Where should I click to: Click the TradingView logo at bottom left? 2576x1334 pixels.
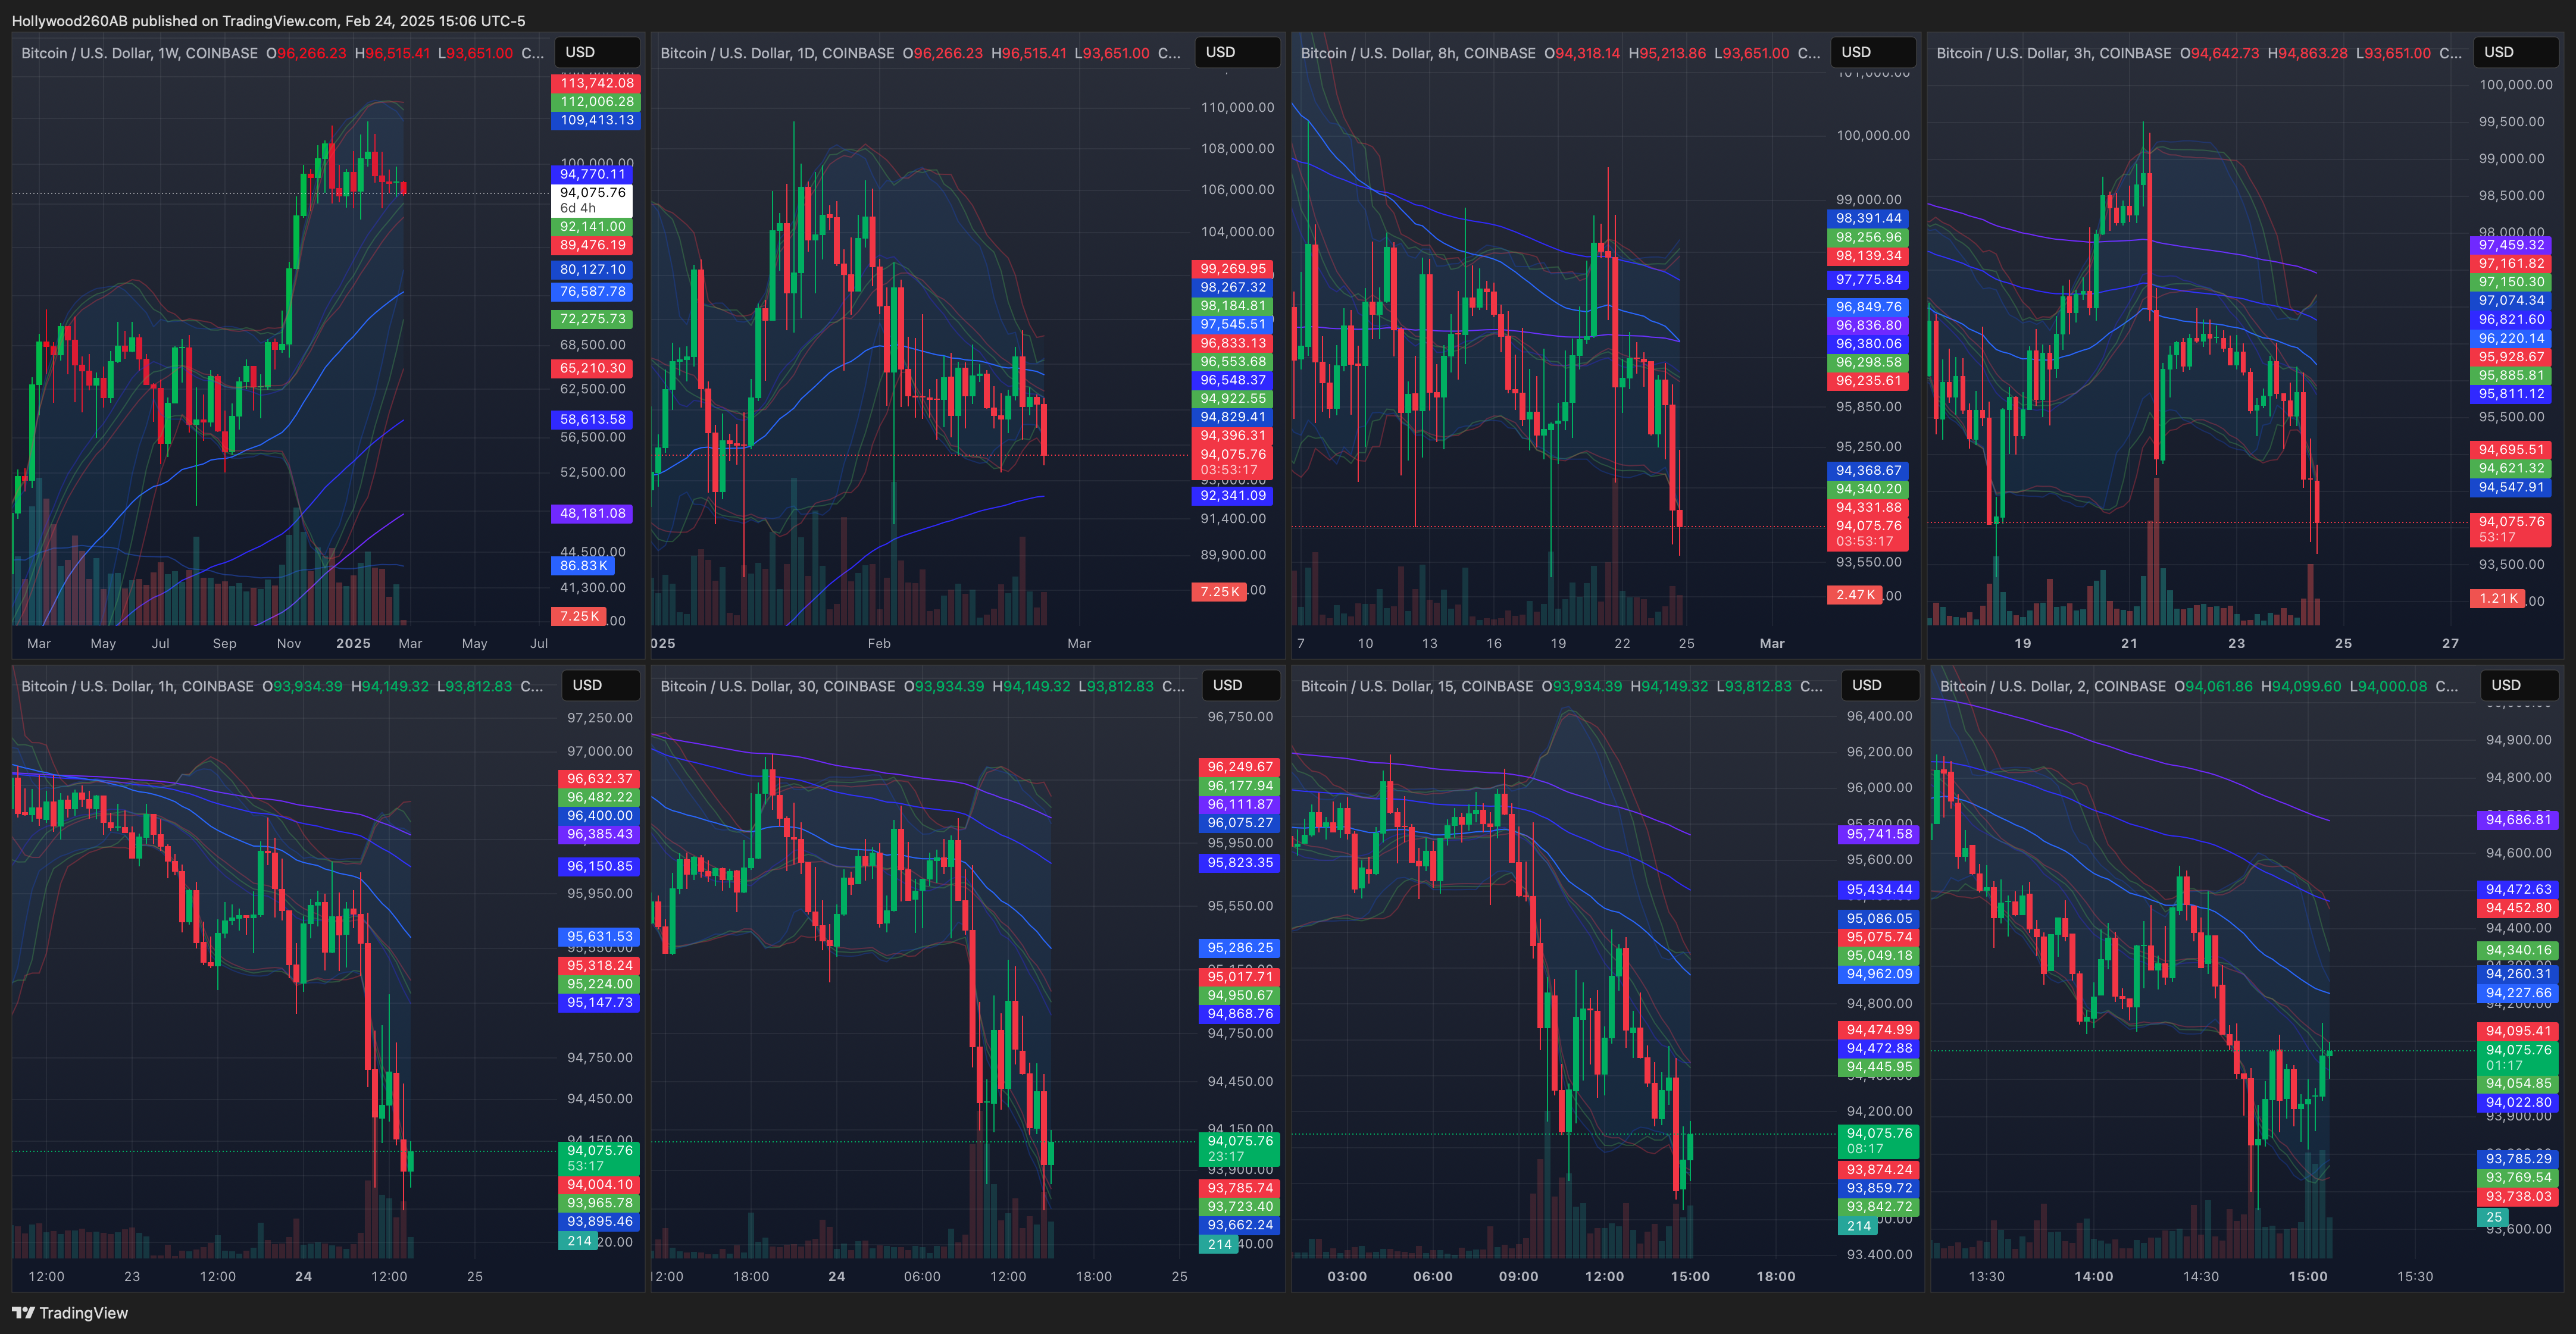[x=70, y=1313]
